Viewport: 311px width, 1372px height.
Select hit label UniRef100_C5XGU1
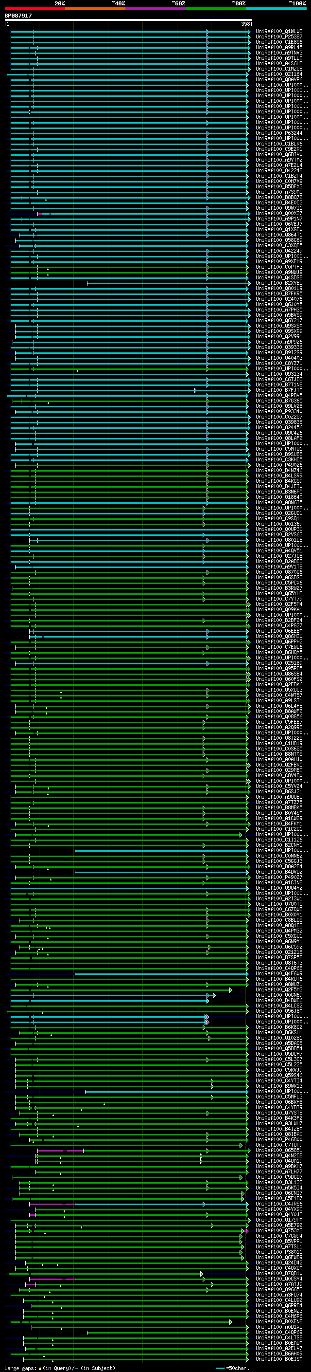[x=279, y=936]
